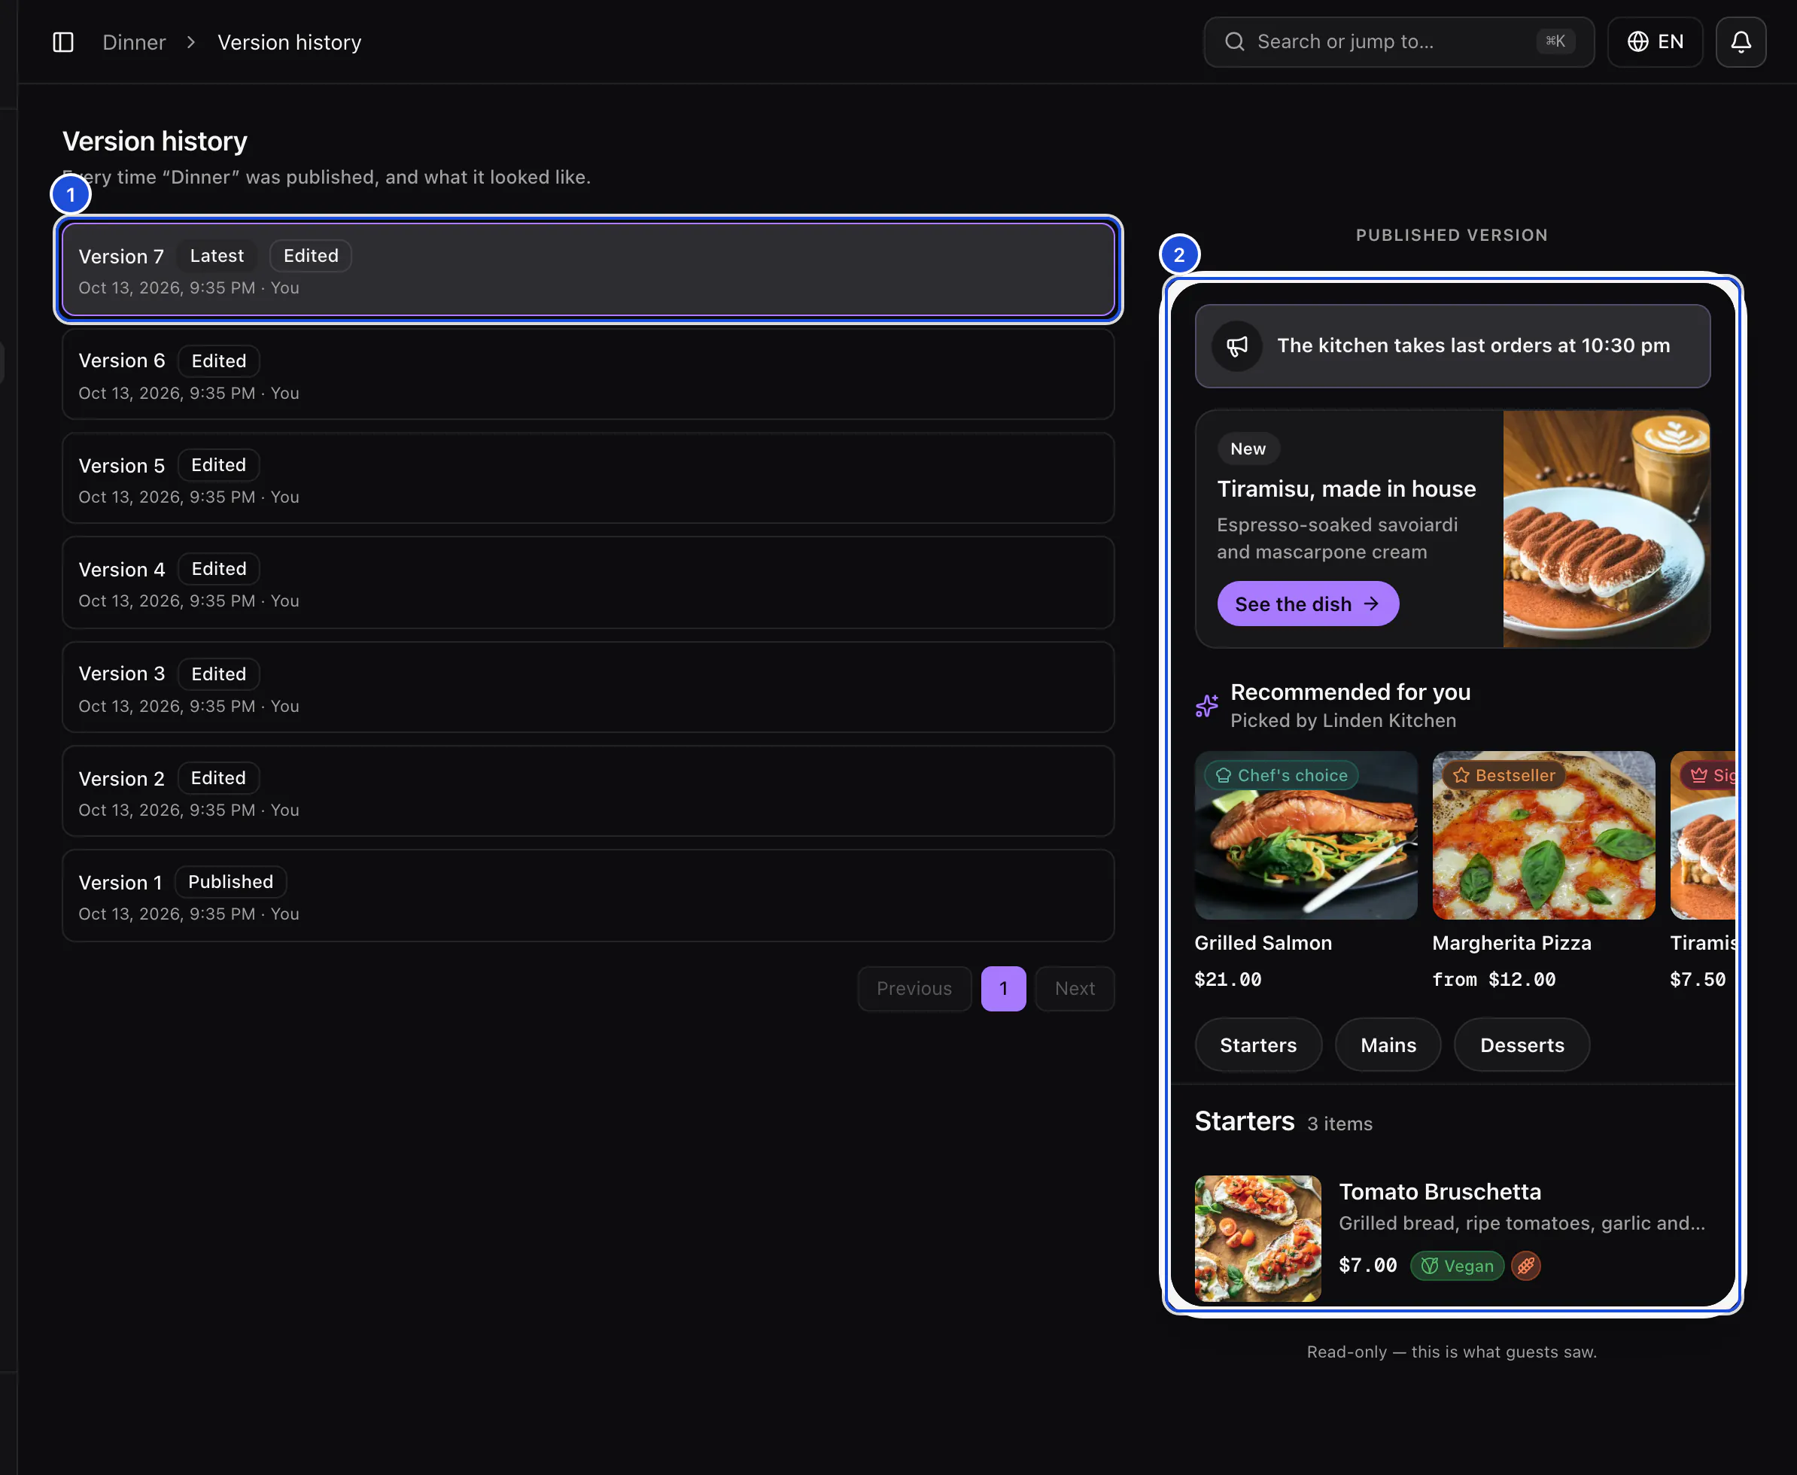Select the Version 5 entry
The width and height of the screenshot is (1797, 1475).
pos(588,479)
